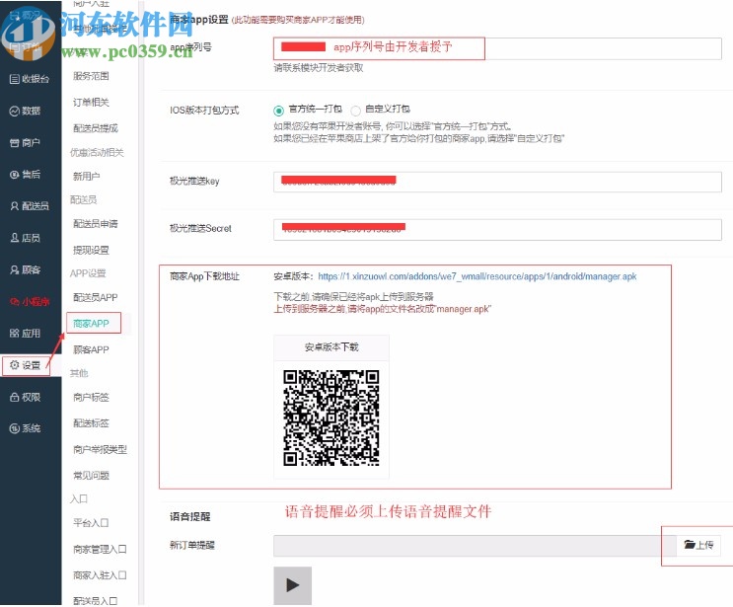Screen dimensions: 733x607
Task: Open 商家管理入口 settings item
Action: pos(100,549)
